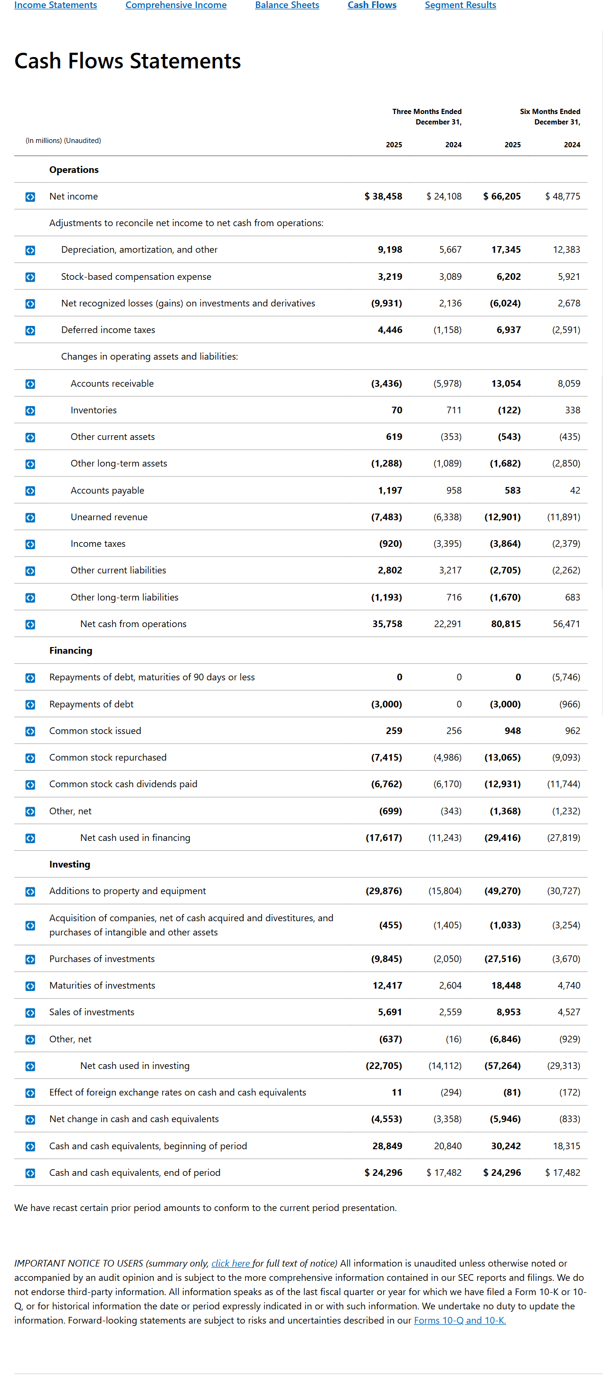Select the chart icon for Net cash from operations
The height and width of the screenshot is (1392, 603).
(x=31, y=624)
